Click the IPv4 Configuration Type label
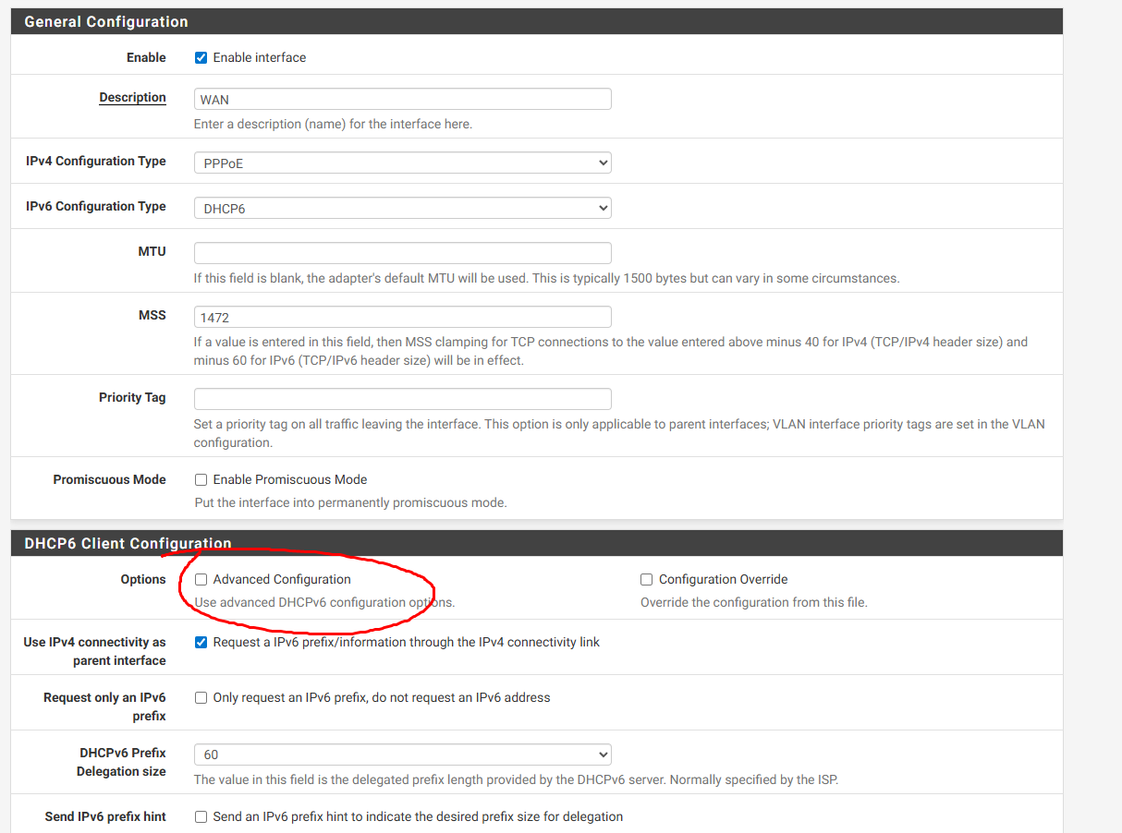Image resolution: width=1122 pixels, height=833 pixels. (96, 161)
